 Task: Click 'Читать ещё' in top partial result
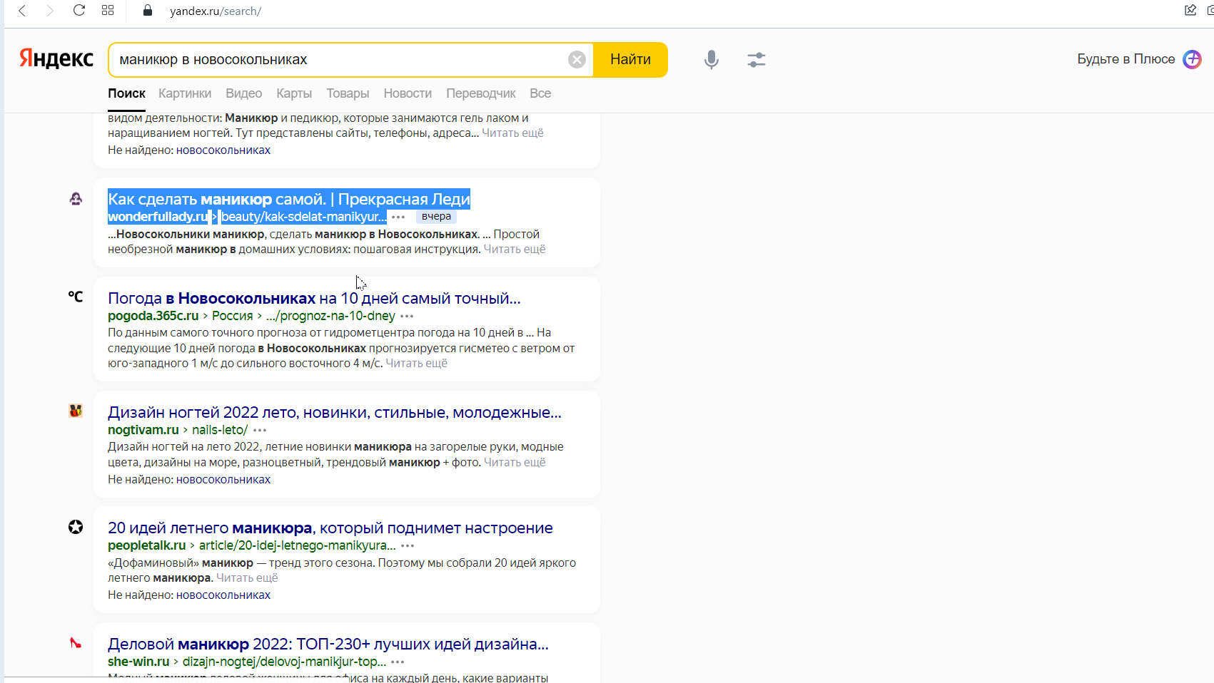point(512,133)
